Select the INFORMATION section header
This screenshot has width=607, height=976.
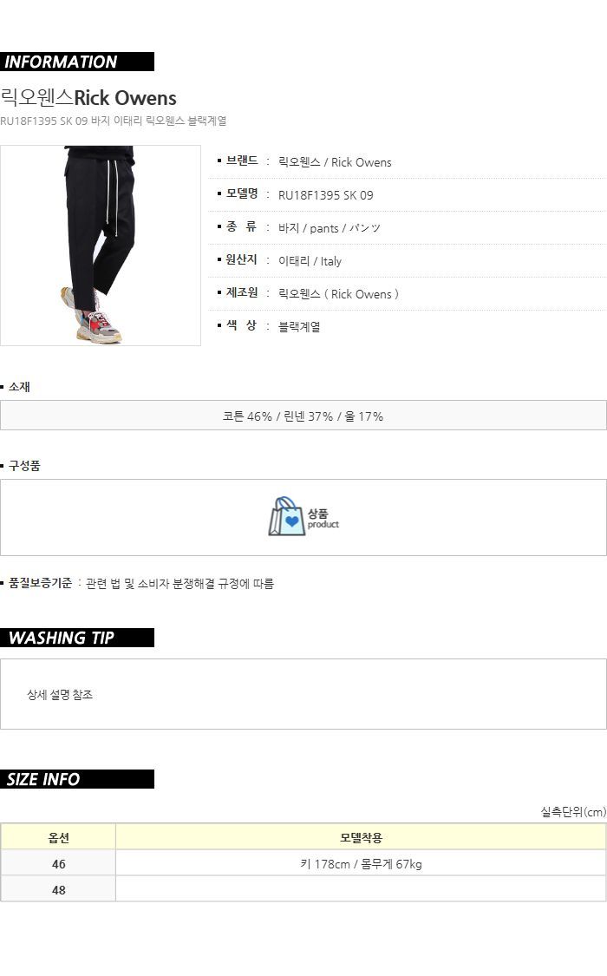click(x=77, y=62)
